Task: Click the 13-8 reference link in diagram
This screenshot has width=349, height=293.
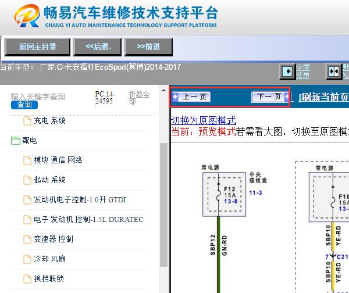Action: [230, 201]
